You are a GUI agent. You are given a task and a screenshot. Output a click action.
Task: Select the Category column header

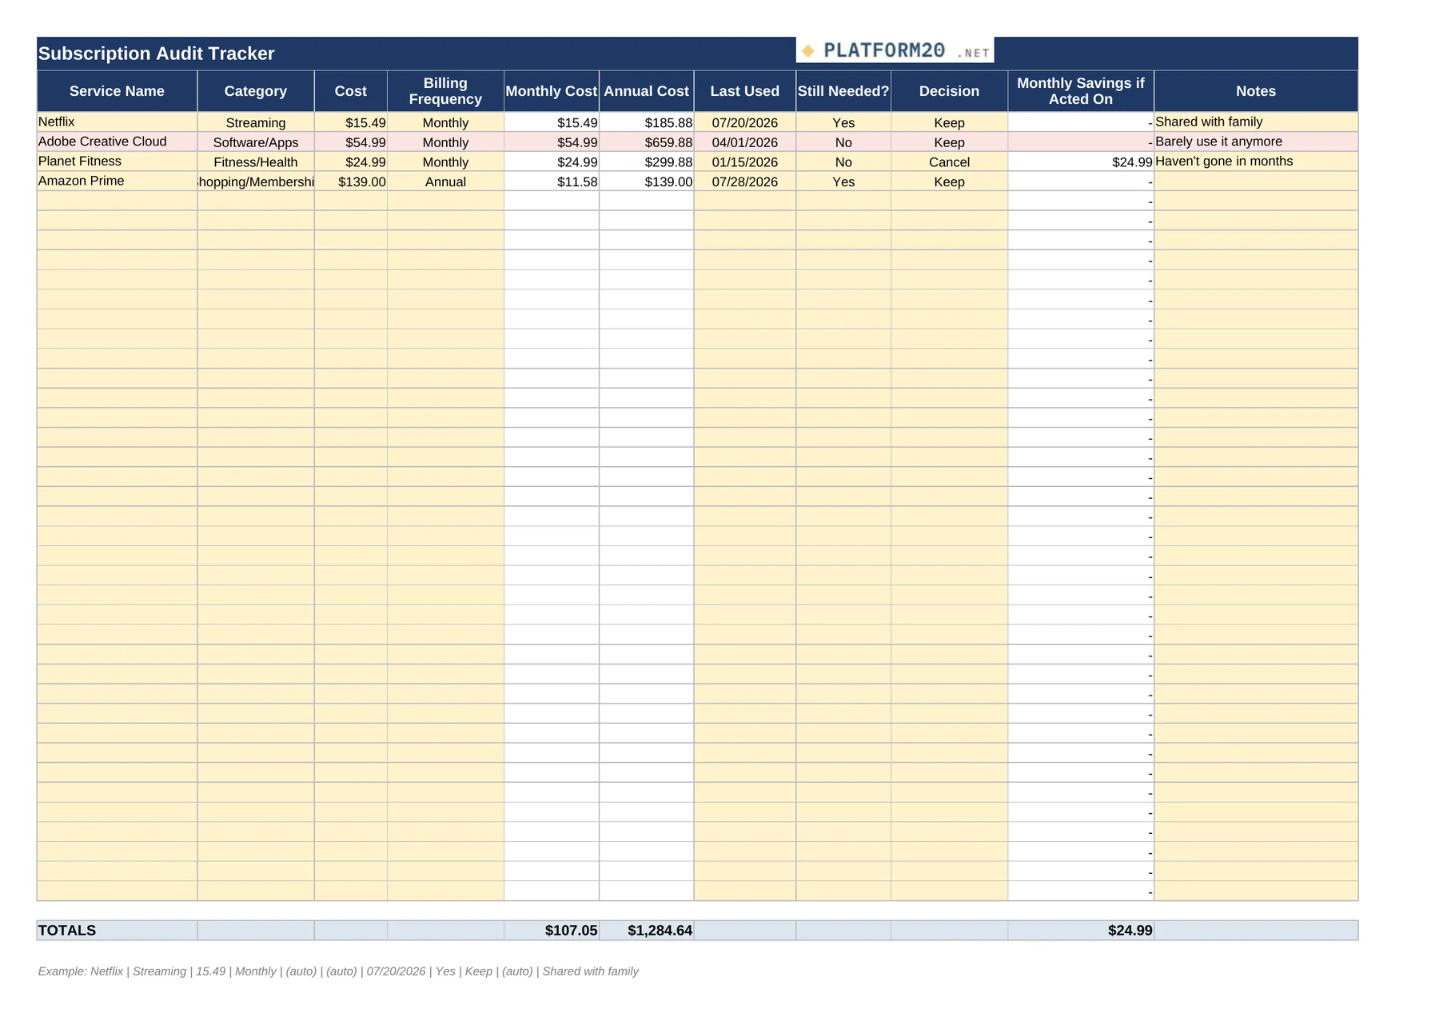pyautogui.click(x=256, y=91)
